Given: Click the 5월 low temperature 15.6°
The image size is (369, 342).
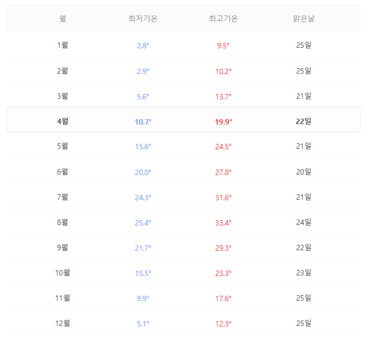Looking at the screenshot, I should [x=143, y=147].
